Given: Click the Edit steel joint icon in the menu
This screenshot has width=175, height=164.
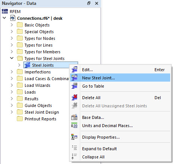Looking at the screenshot, I should (x=74, y=69).
